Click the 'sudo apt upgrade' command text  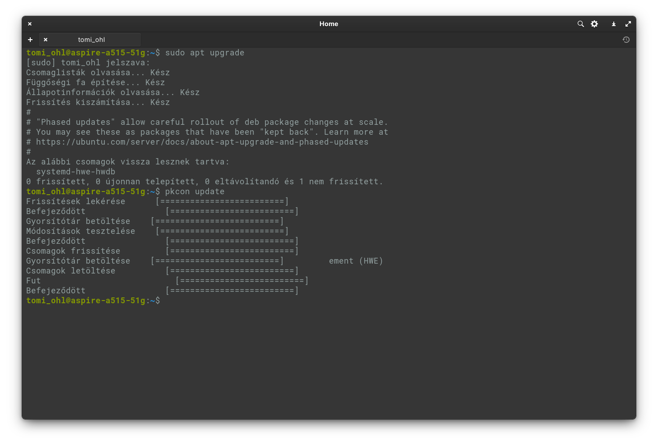coord(204,53)
